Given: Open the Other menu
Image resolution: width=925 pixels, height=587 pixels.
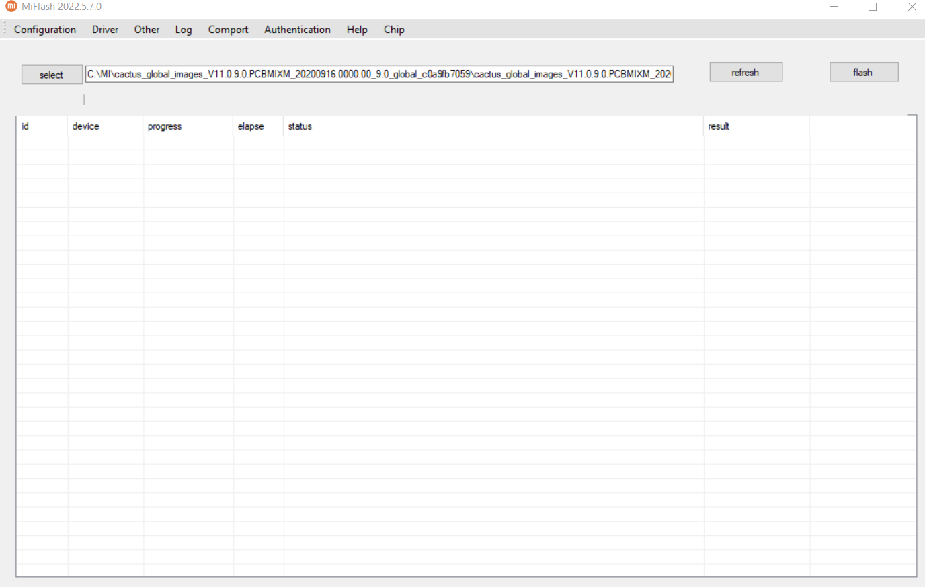Looking at the screenshot, I should (147, 30).
